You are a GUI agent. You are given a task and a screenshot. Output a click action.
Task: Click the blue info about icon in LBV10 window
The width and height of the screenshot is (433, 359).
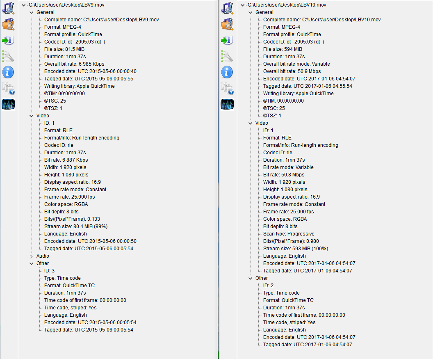coord(227,72)
